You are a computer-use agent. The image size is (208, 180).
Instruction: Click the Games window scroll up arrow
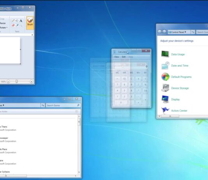pos(79,116)
